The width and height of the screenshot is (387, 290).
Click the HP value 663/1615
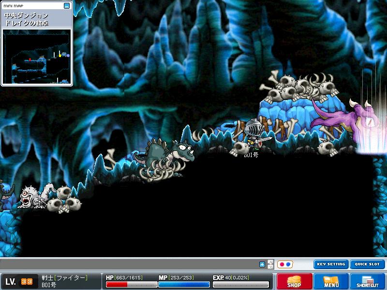point(128,277)
